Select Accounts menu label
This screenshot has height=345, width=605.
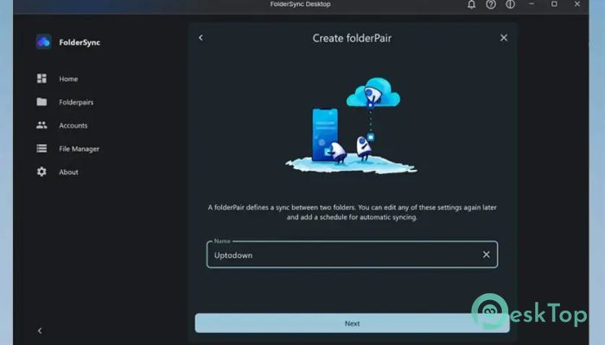tap(73, 126)
